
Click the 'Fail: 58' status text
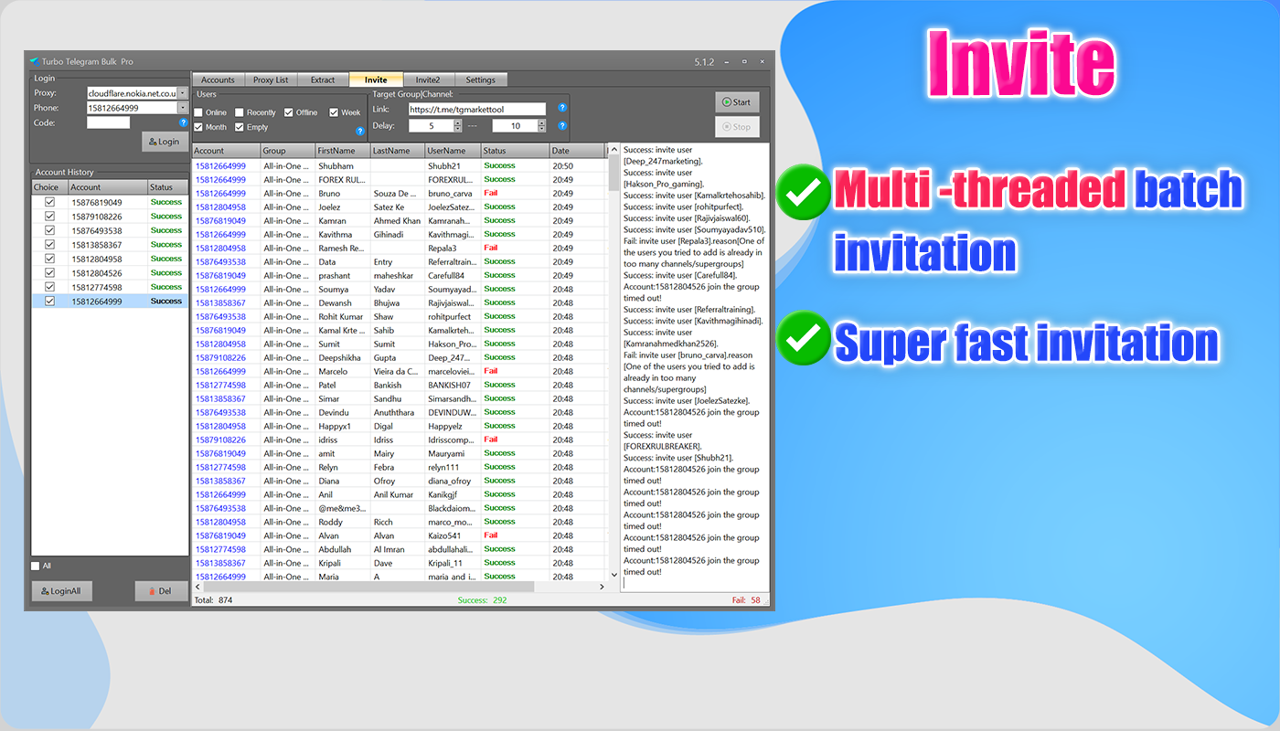pos(746,600)
